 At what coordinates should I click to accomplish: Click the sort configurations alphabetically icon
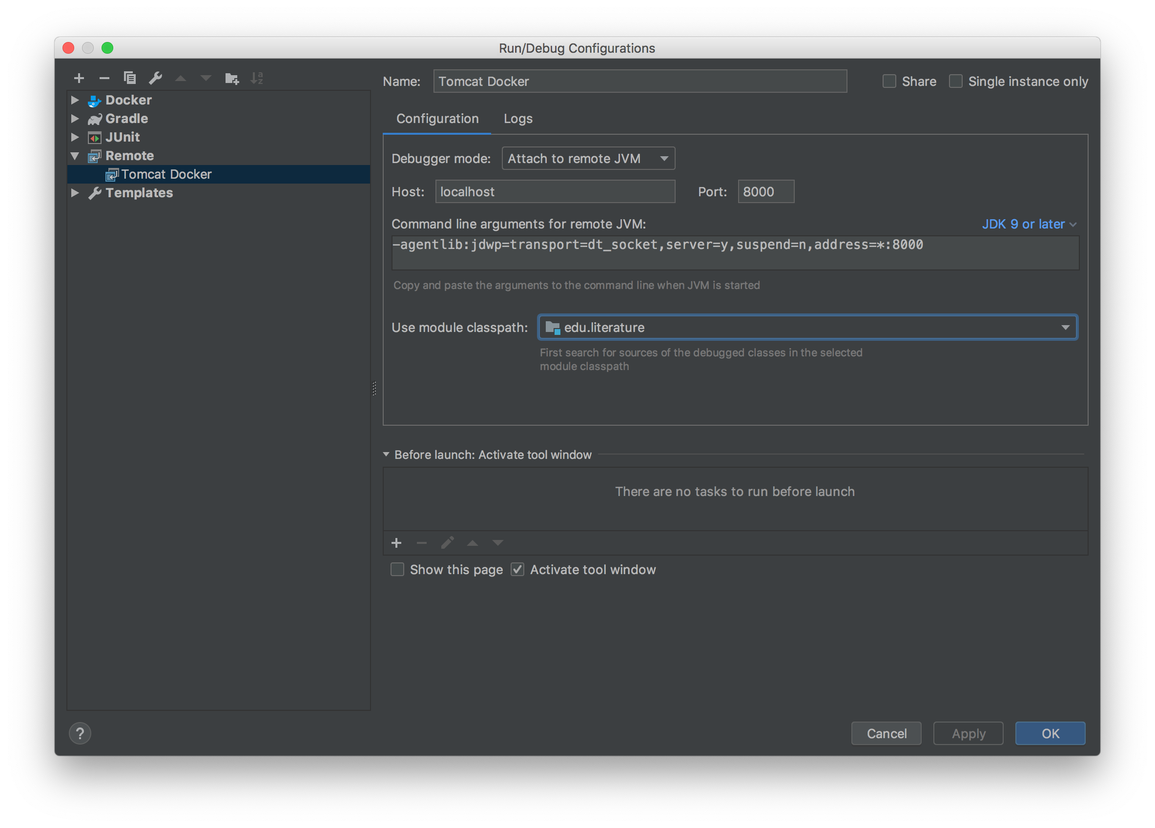pos(257,78)
